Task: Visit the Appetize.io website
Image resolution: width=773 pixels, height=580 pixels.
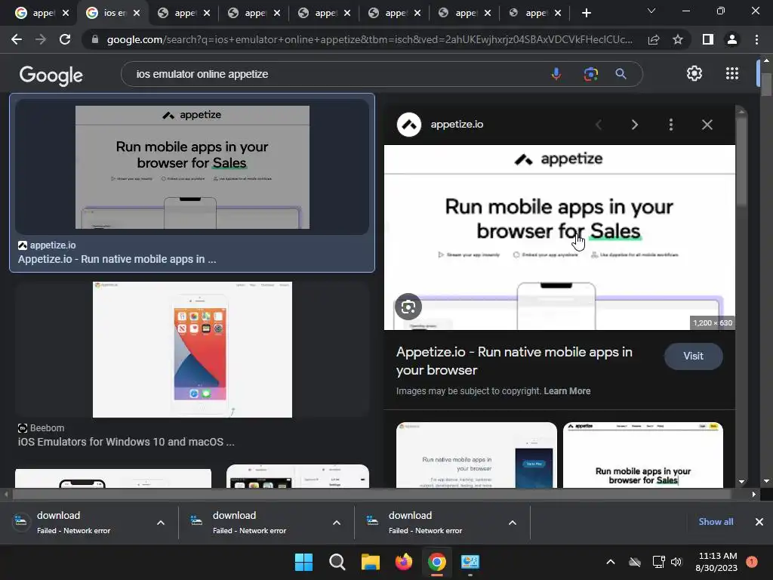Action: [693, 356]
